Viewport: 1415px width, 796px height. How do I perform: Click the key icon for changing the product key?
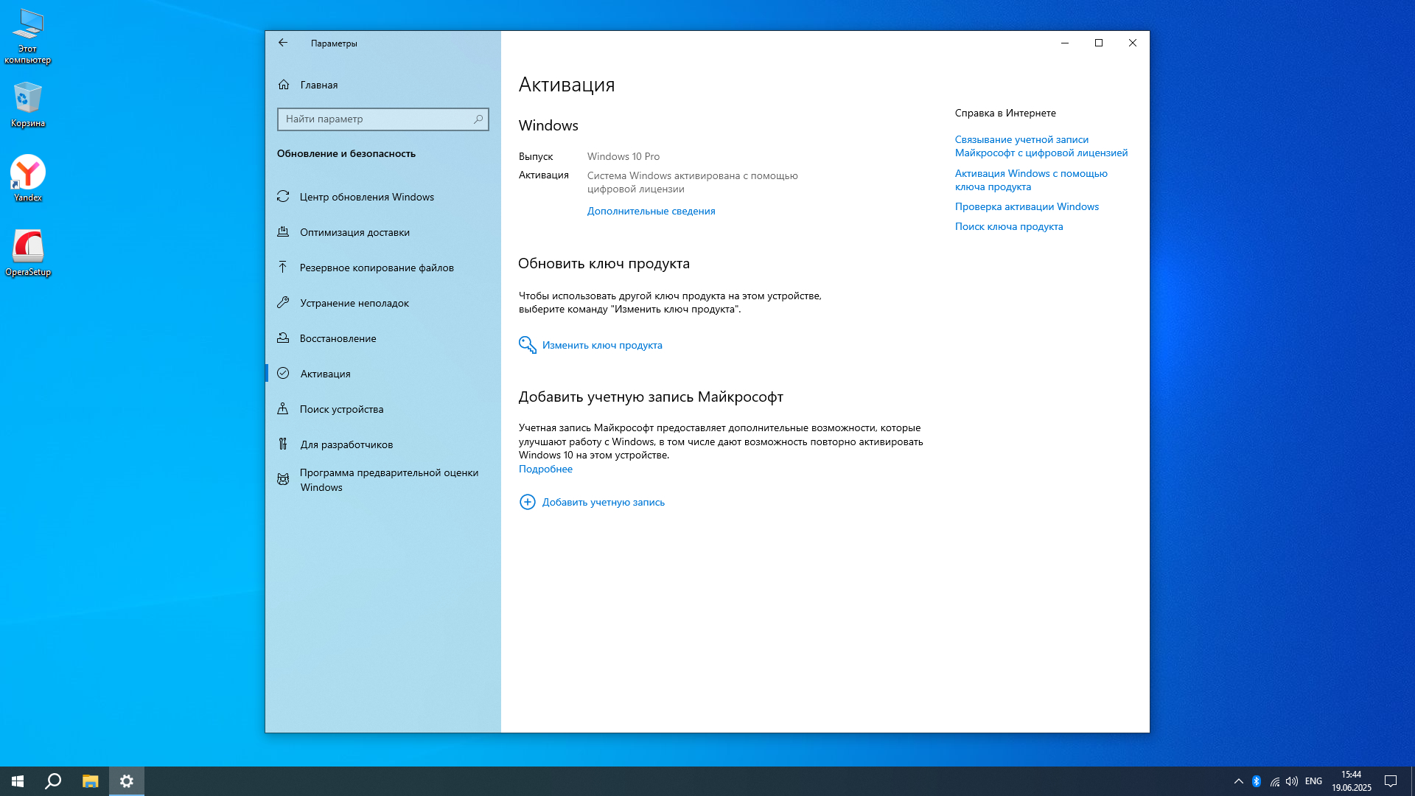[527, 345]
